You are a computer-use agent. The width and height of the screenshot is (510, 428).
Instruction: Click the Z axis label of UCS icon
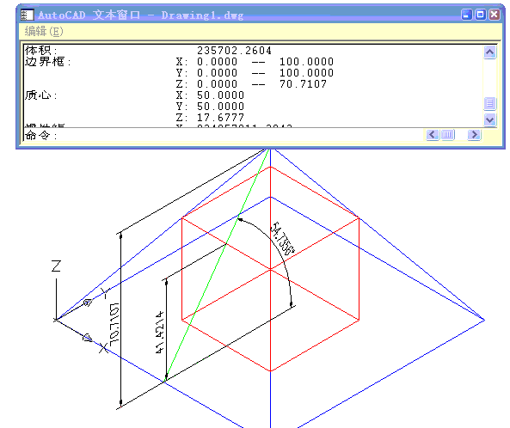[56, 266]
